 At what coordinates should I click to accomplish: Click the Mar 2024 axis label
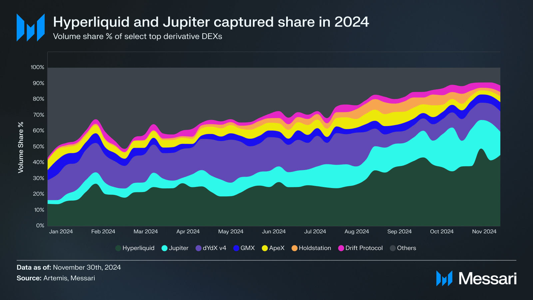[146, 231]
